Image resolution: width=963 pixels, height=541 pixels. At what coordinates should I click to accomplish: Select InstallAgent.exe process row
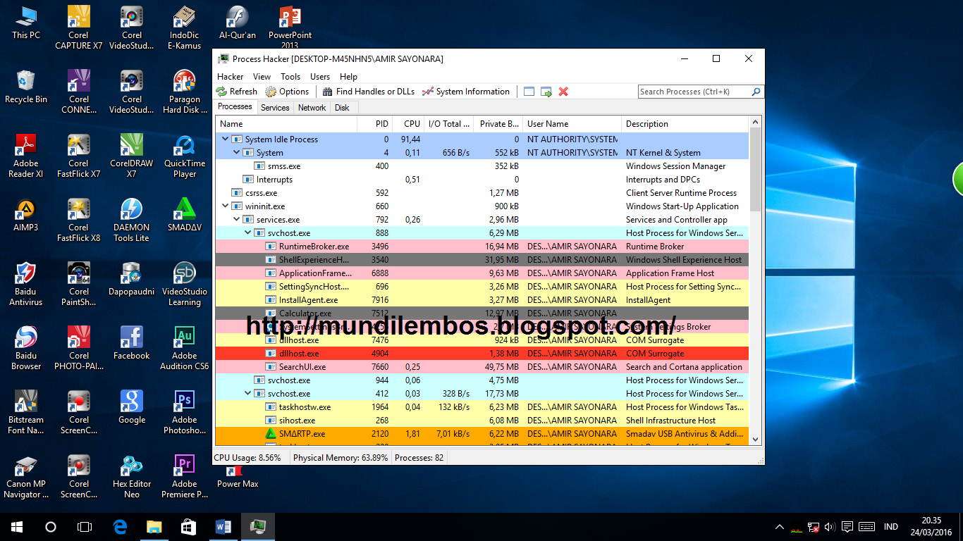482,300
